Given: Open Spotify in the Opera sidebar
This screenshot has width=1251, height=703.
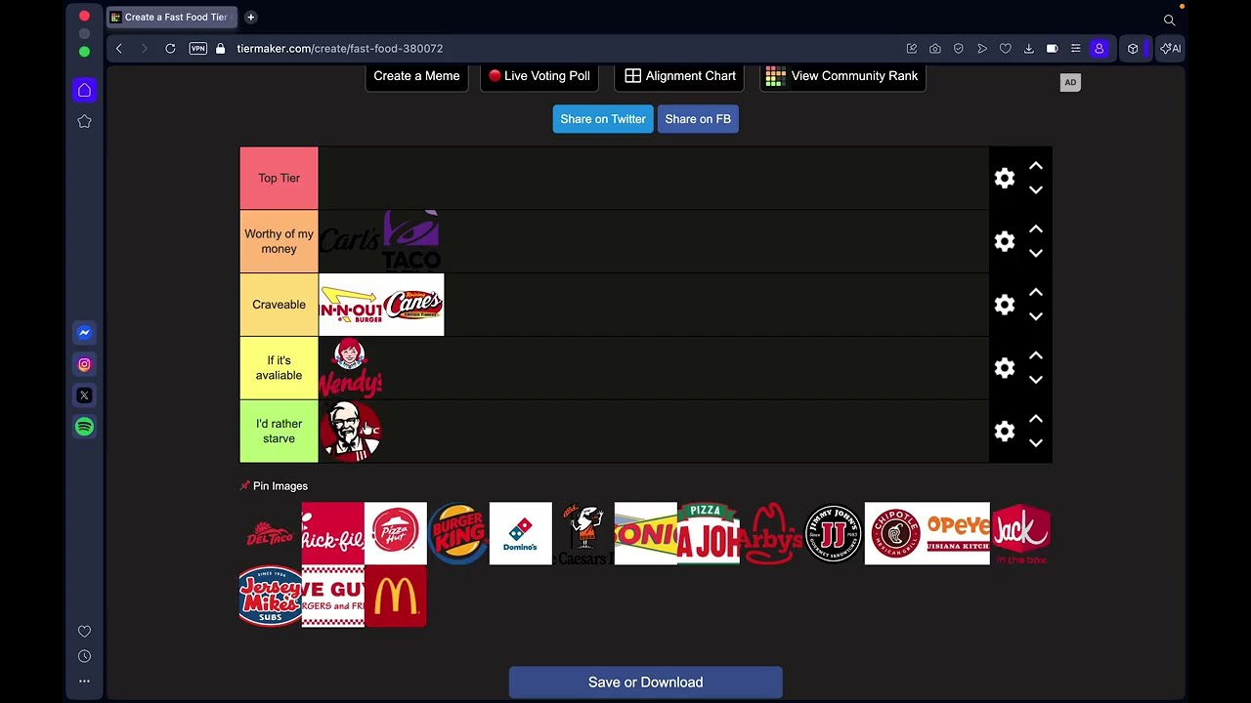Looking at the screenshot, I should click(x=84, y=427).
